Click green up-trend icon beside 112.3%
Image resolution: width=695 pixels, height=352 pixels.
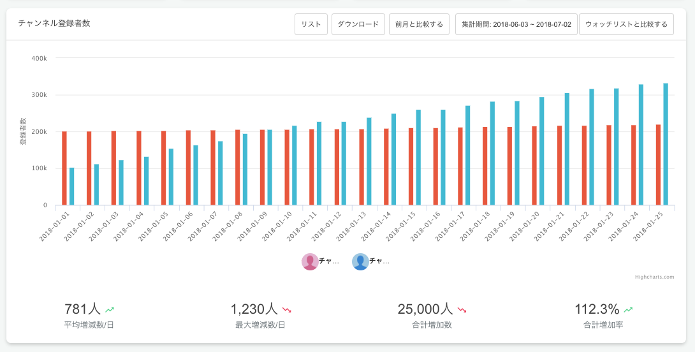point(629,310)
